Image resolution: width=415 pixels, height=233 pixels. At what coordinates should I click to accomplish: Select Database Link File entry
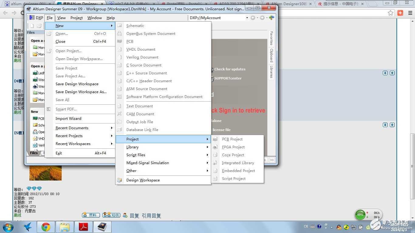(163, 130)
